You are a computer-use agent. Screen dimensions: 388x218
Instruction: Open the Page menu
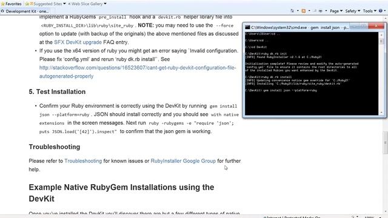click(336, 11)
